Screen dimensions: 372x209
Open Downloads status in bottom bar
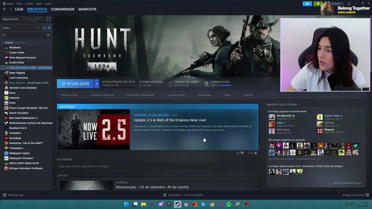point(183,195)
